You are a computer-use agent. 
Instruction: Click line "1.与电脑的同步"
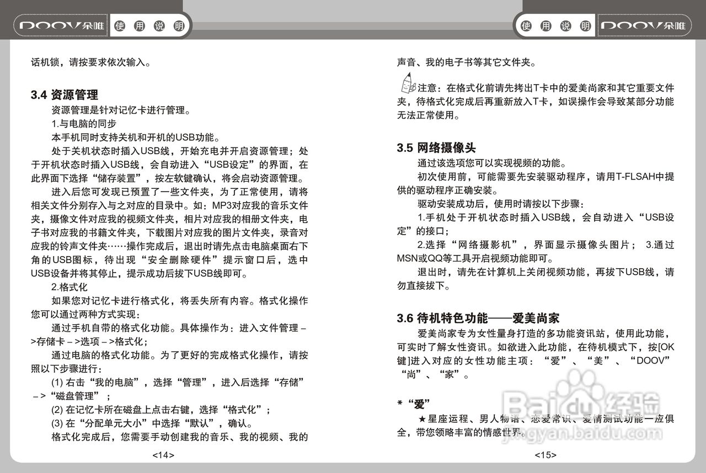84,124
